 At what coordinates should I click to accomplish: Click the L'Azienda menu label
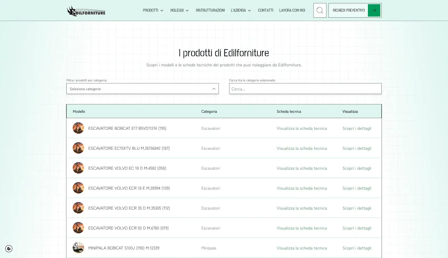[x=238, y=10]
